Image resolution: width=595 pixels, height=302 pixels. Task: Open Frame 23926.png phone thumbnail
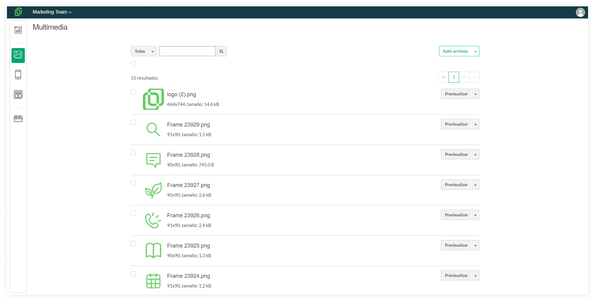(153, 220)
